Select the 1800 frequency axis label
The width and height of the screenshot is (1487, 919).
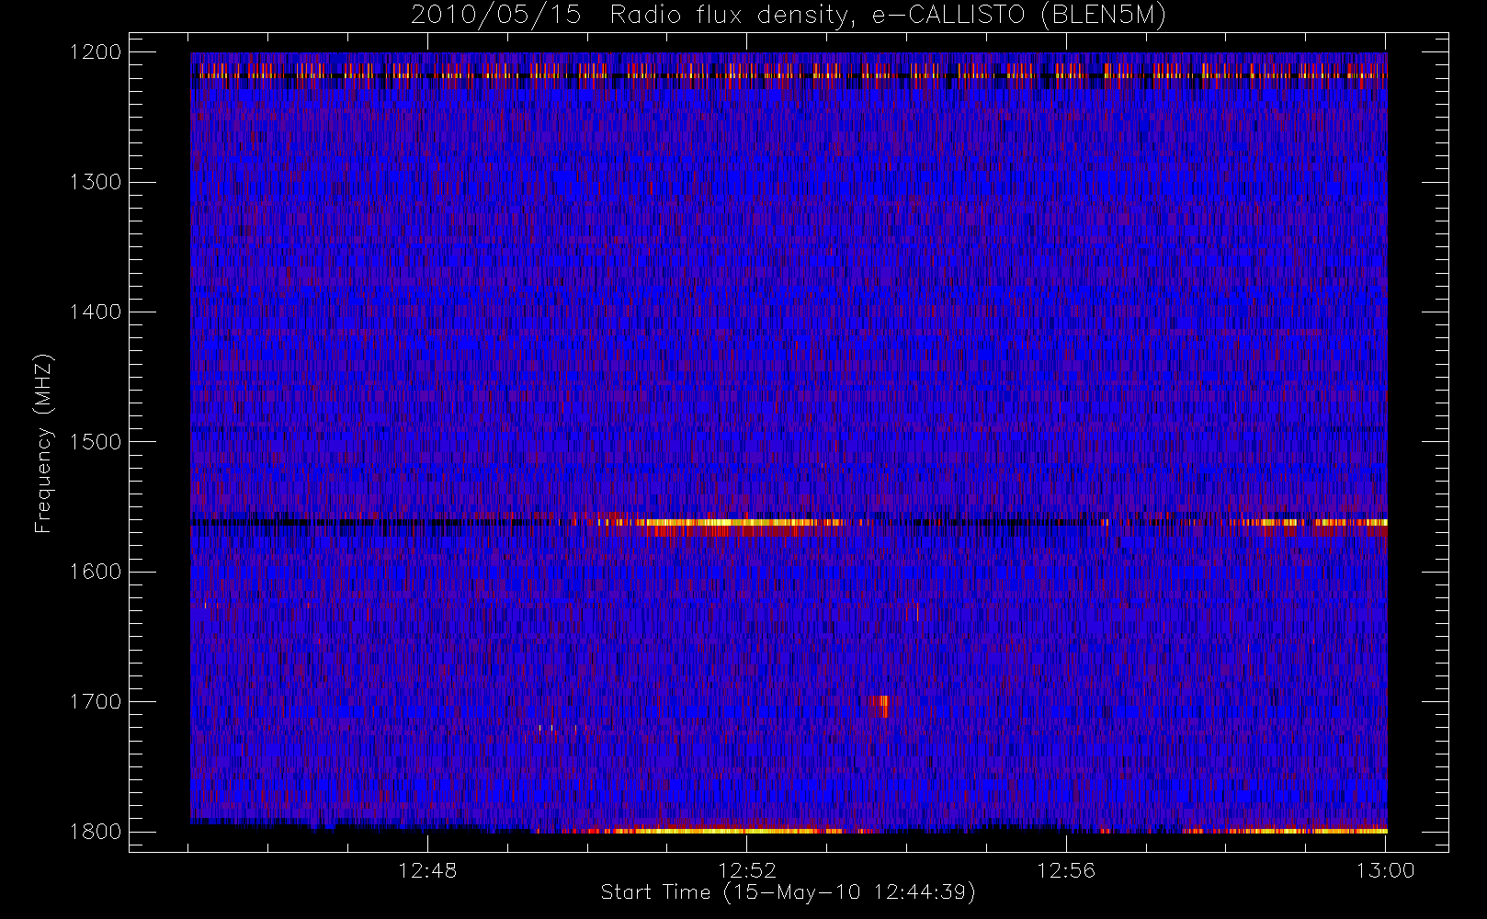[96, 831]
